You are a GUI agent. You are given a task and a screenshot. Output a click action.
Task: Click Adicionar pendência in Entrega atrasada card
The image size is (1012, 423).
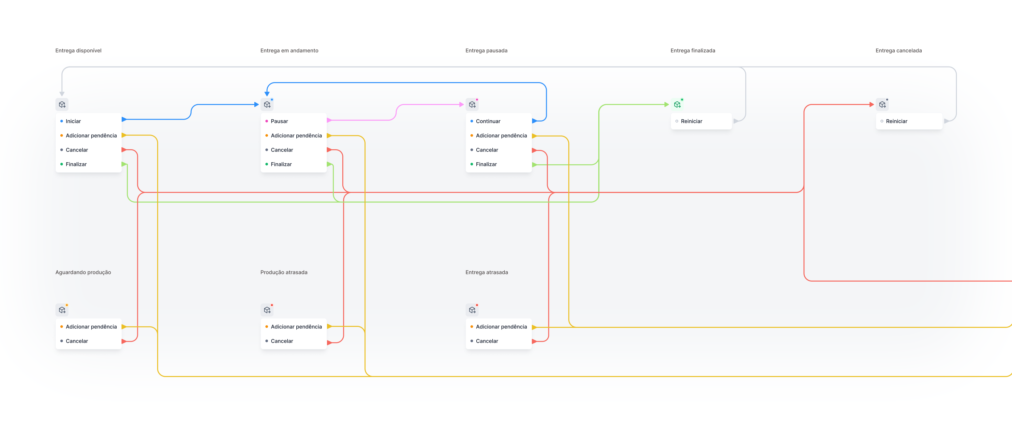[x=501, y=327]
